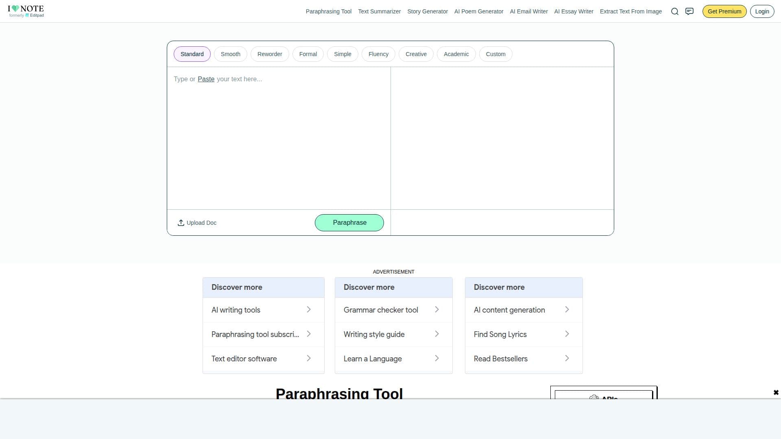Expand the Paraphrasing tool subscription chevron

pos(309,334)
